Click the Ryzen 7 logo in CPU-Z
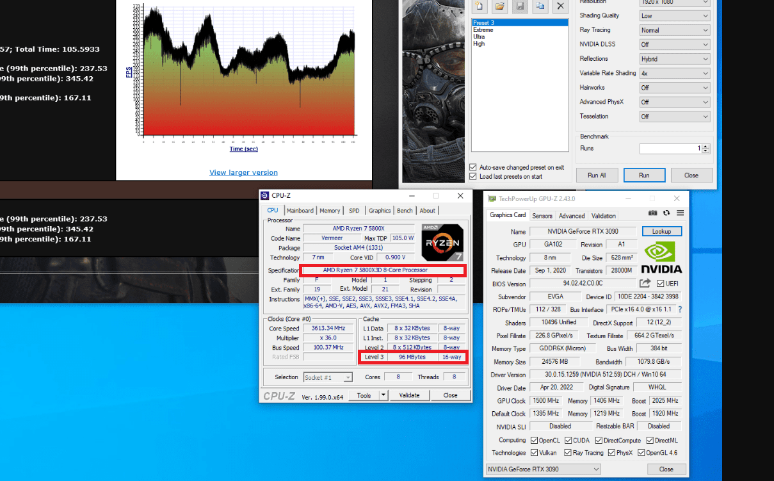 click(443, 242)
